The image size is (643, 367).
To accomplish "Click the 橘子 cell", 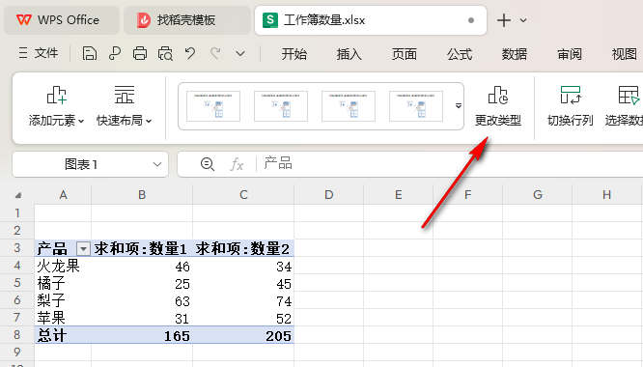I will (x=63, y=283).
